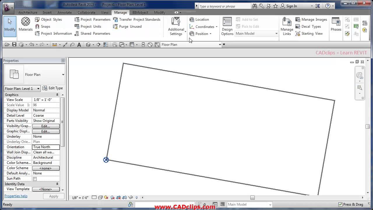Open Manage Links tool

point(286,26)
